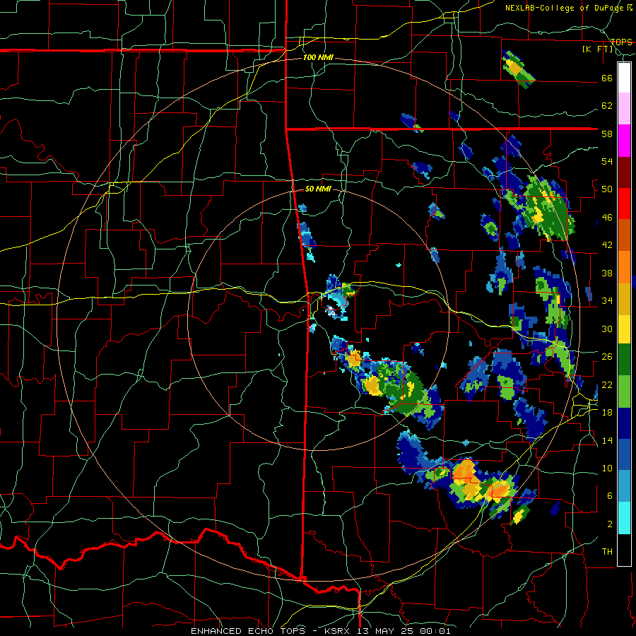Click the legend value 38
The width and height of the screenshot is (636, 636).
(x=607, y=273)
